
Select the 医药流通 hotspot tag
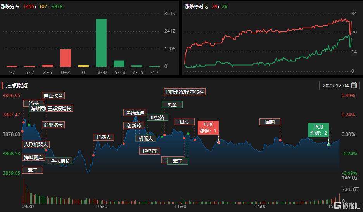[x=135, y=113]
